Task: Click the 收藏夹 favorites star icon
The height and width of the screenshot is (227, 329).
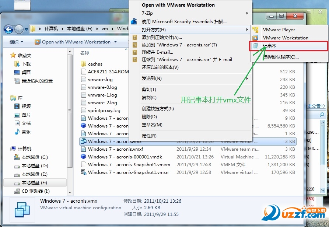Action: pos(14,55)
